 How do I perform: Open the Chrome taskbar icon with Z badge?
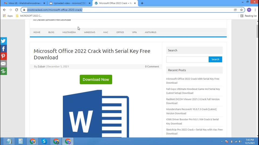pos(56,141)
